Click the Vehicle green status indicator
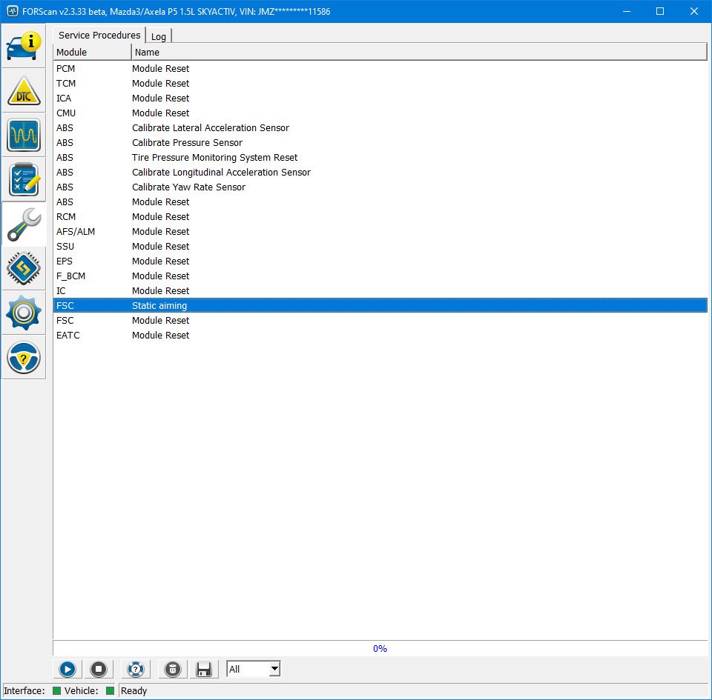 [110, 690]
